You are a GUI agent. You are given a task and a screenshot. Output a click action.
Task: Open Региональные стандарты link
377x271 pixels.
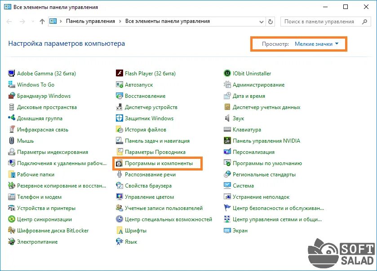tap(264, 175)
